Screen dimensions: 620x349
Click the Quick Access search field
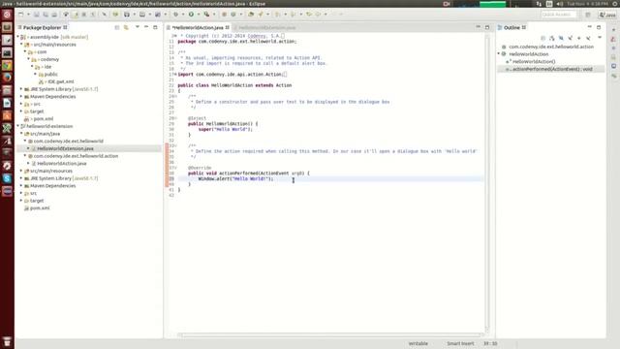click(558, 15)
